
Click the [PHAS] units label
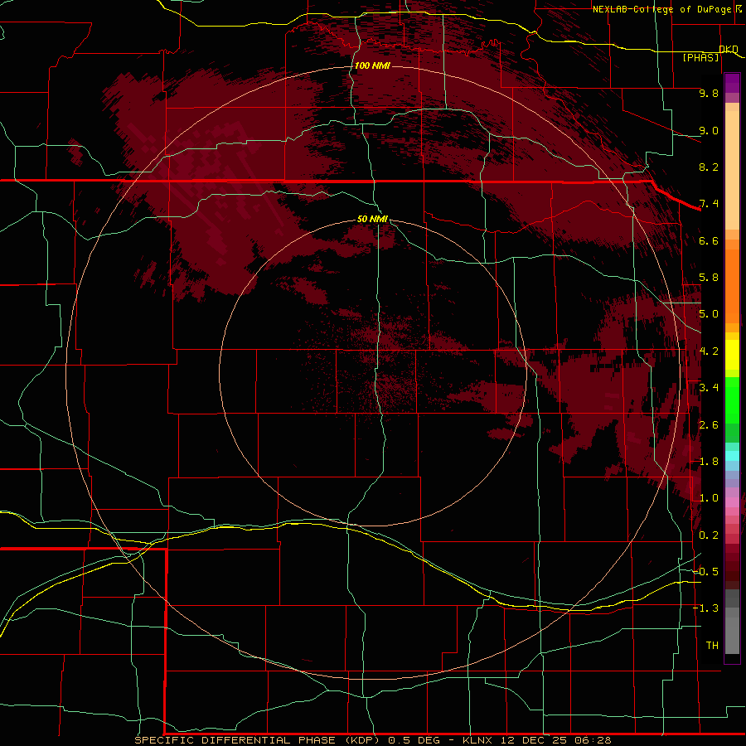click(700, 58)
